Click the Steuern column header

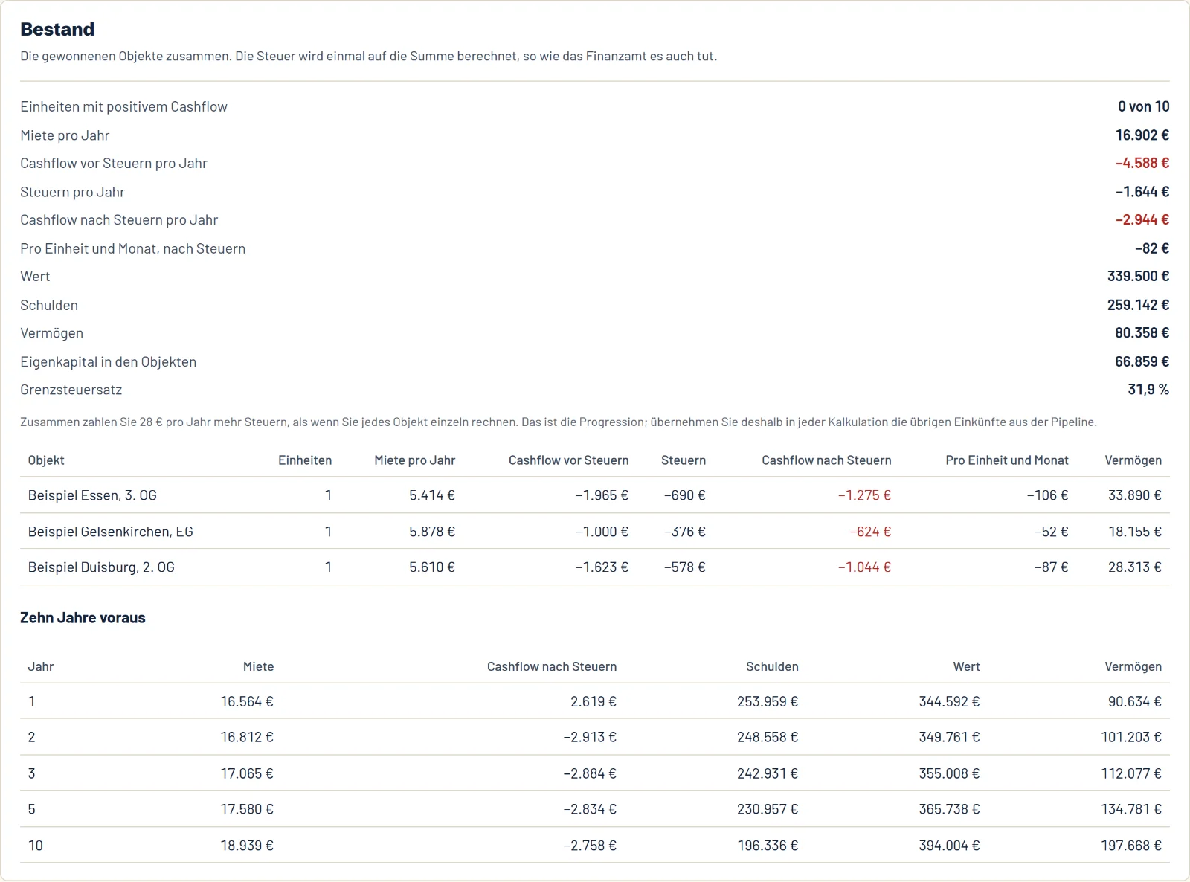tap(683, 460)
